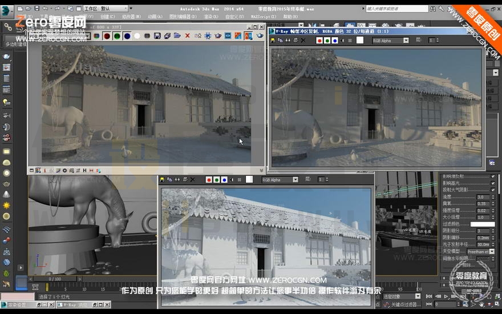This screenshot has height=314, width=502.
Task: Open the MAXScript(X) menu
Action: (264, 17)
